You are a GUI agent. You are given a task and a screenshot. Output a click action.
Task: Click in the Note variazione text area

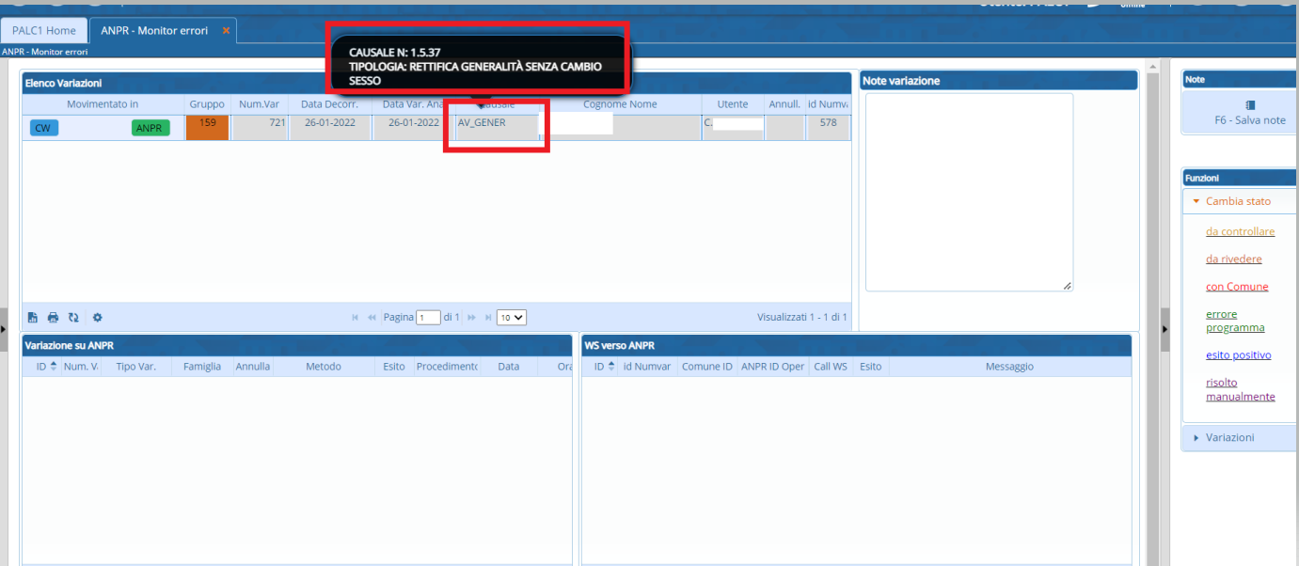[x=969, y=192]
